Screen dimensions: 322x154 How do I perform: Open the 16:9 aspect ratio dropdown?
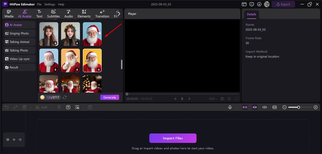tap(213, 99)
